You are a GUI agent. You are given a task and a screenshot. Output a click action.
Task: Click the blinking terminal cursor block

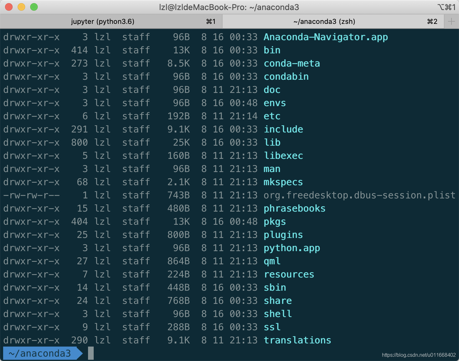[91, 353]
